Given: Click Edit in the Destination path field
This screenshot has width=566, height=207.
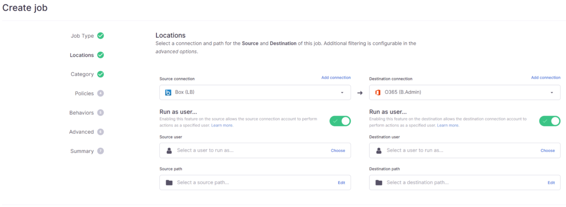Looking at the screenshot, I should (551, 183).
